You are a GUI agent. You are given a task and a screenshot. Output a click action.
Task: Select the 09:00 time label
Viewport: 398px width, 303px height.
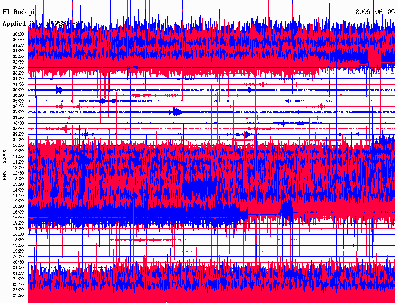(x=18, y=134)
